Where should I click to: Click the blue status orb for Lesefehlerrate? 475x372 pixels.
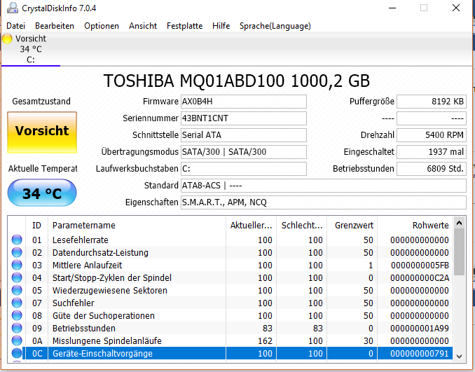[17, 240]
